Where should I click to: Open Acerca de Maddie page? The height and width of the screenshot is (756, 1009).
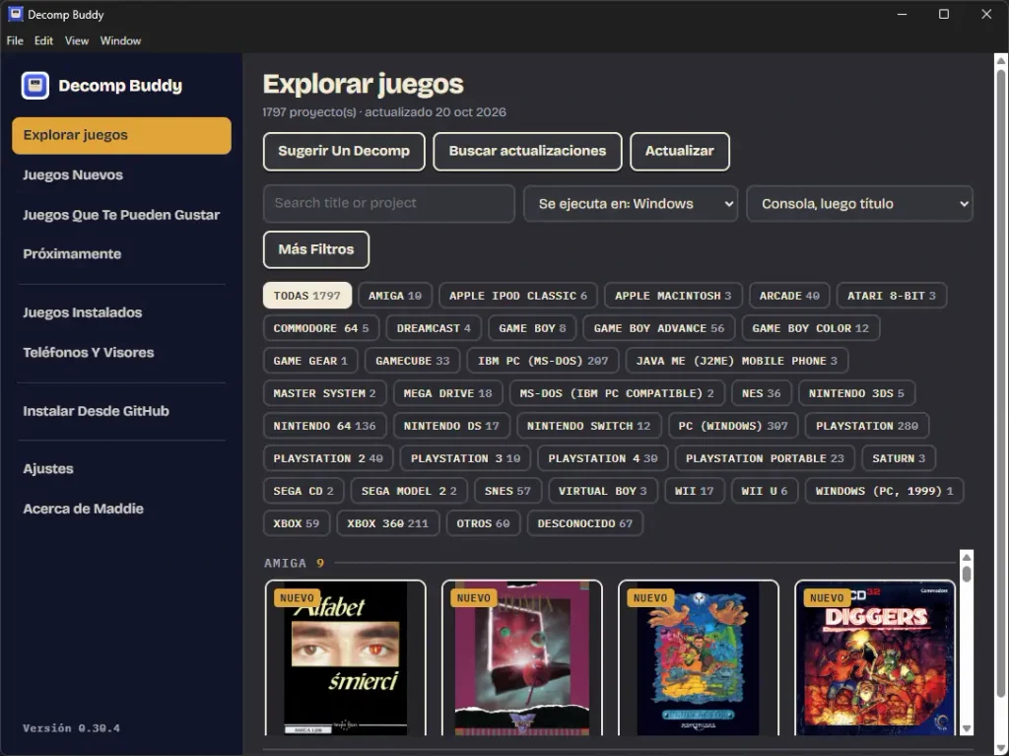[x=121, y=509]
